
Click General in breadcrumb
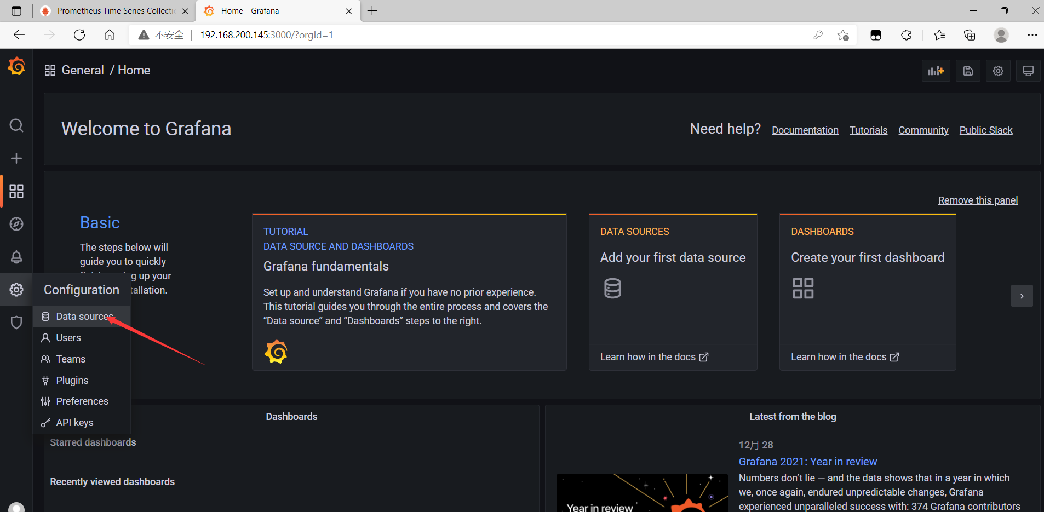[83, 70]
